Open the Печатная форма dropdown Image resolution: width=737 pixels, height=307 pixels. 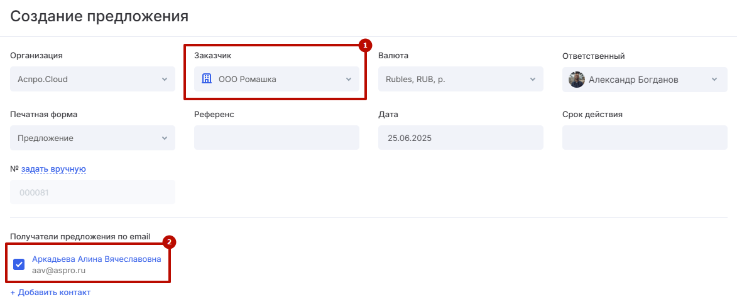(x=92, y=138)
